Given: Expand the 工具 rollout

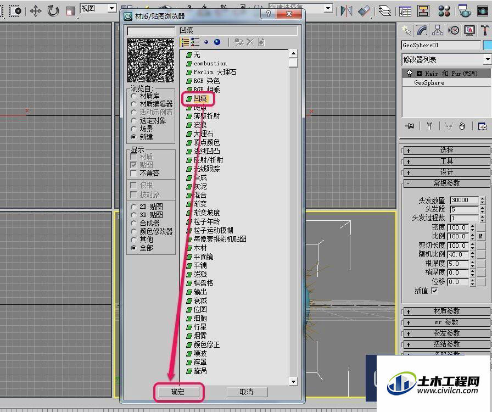Looking at the screenshot, I should [x=446, y=162].
